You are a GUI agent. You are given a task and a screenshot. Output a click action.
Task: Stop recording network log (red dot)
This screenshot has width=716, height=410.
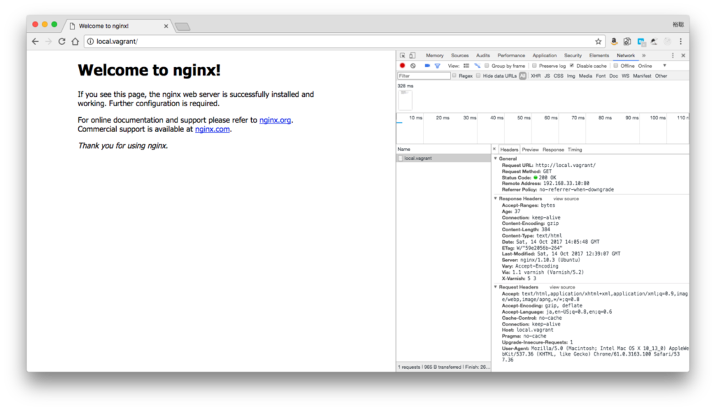pyautogui.click(x=402, y=65)
